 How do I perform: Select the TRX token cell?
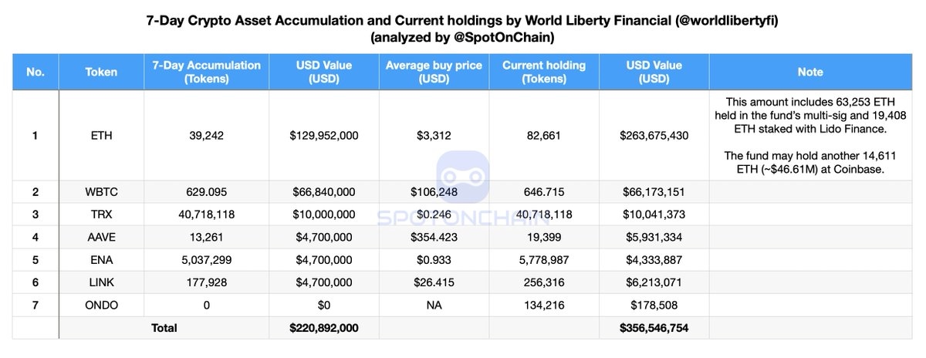[101, 214]
